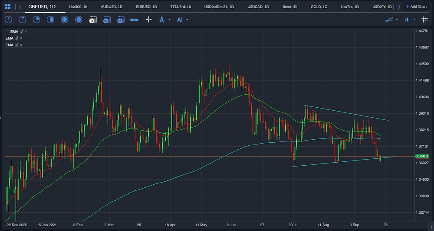
Task: Click the bottom-right collapse chevron
Action: point(431,226)
